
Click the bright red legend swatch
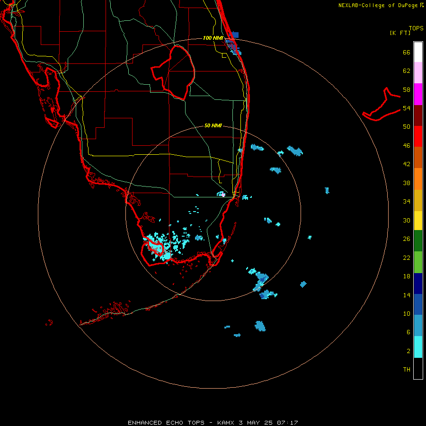[418, 136]
